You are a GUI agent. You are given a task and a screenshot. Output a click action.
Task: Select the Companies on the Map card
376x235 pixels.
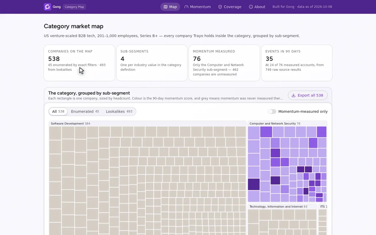pos(79,63)
